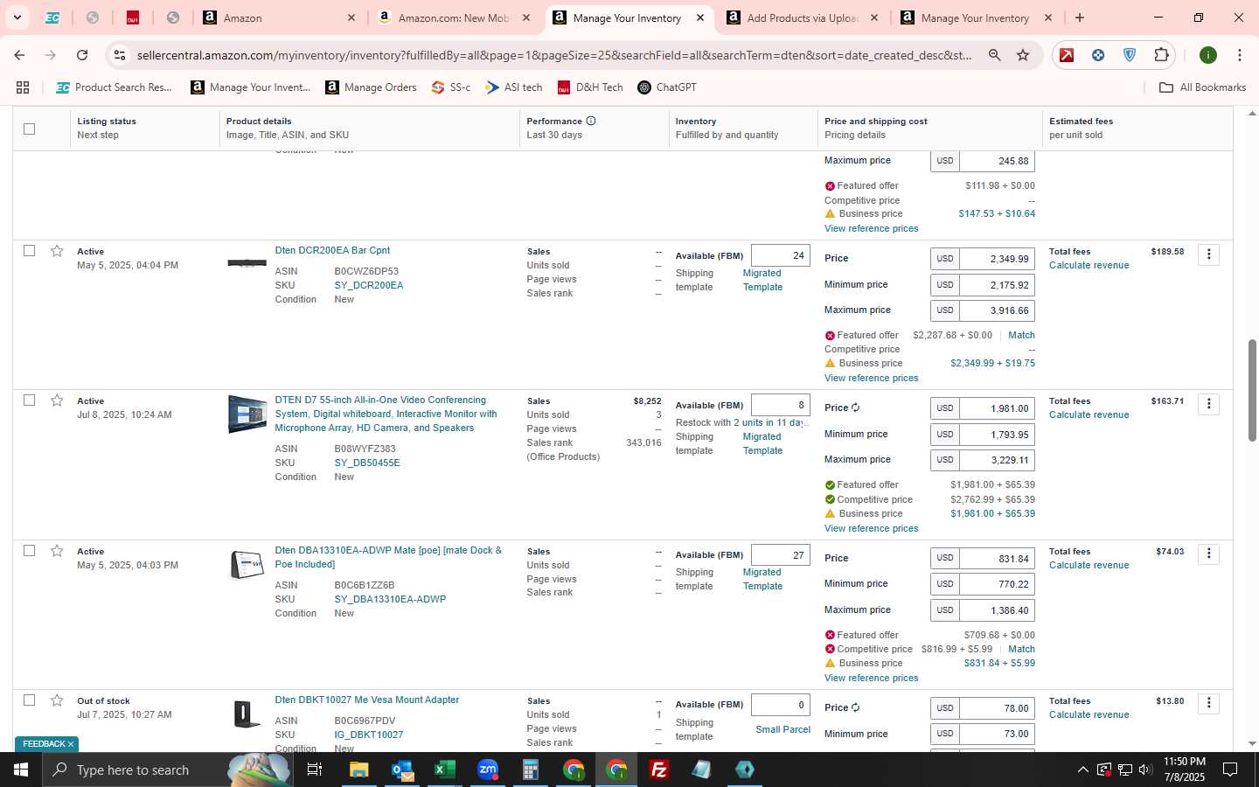
Task: Edit the quantity field showing 8
Action: [x=781, y=405]
